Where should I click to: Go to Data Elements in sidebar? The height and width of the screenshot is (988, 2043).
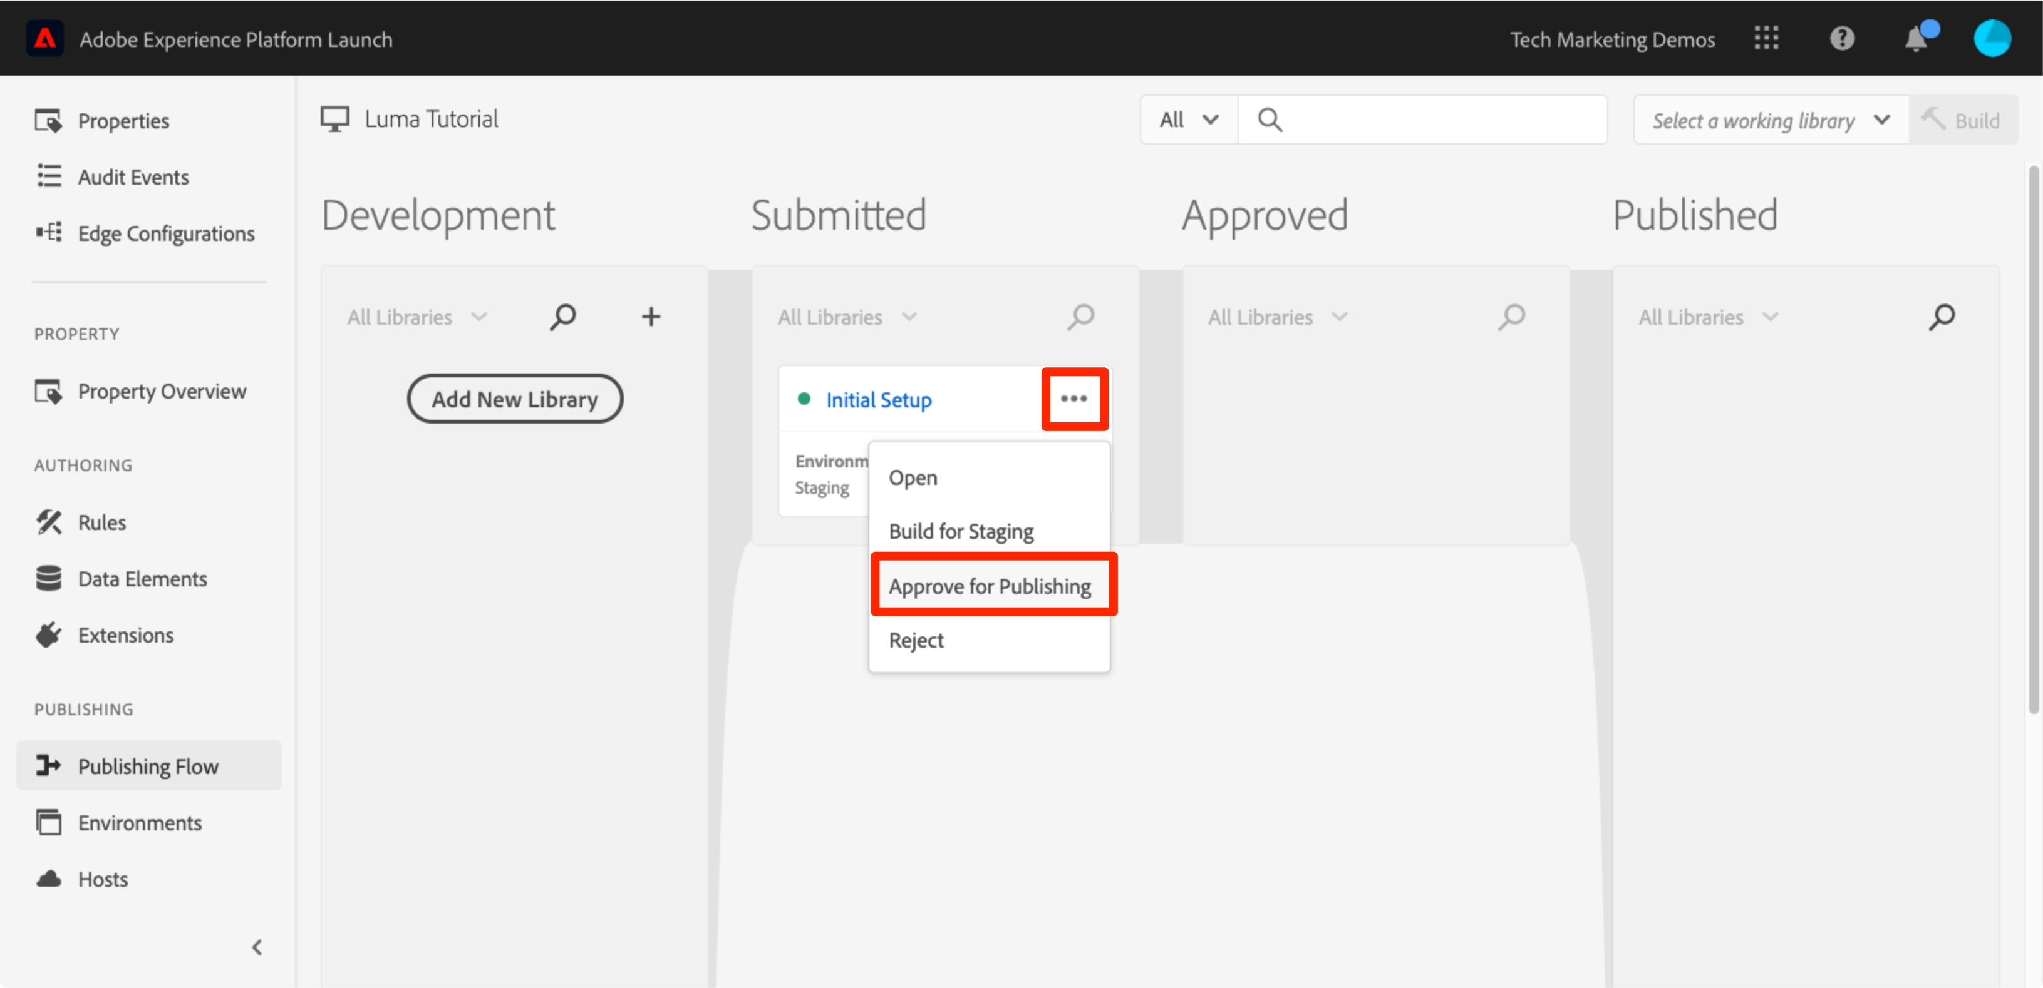[x=142, y=578]
